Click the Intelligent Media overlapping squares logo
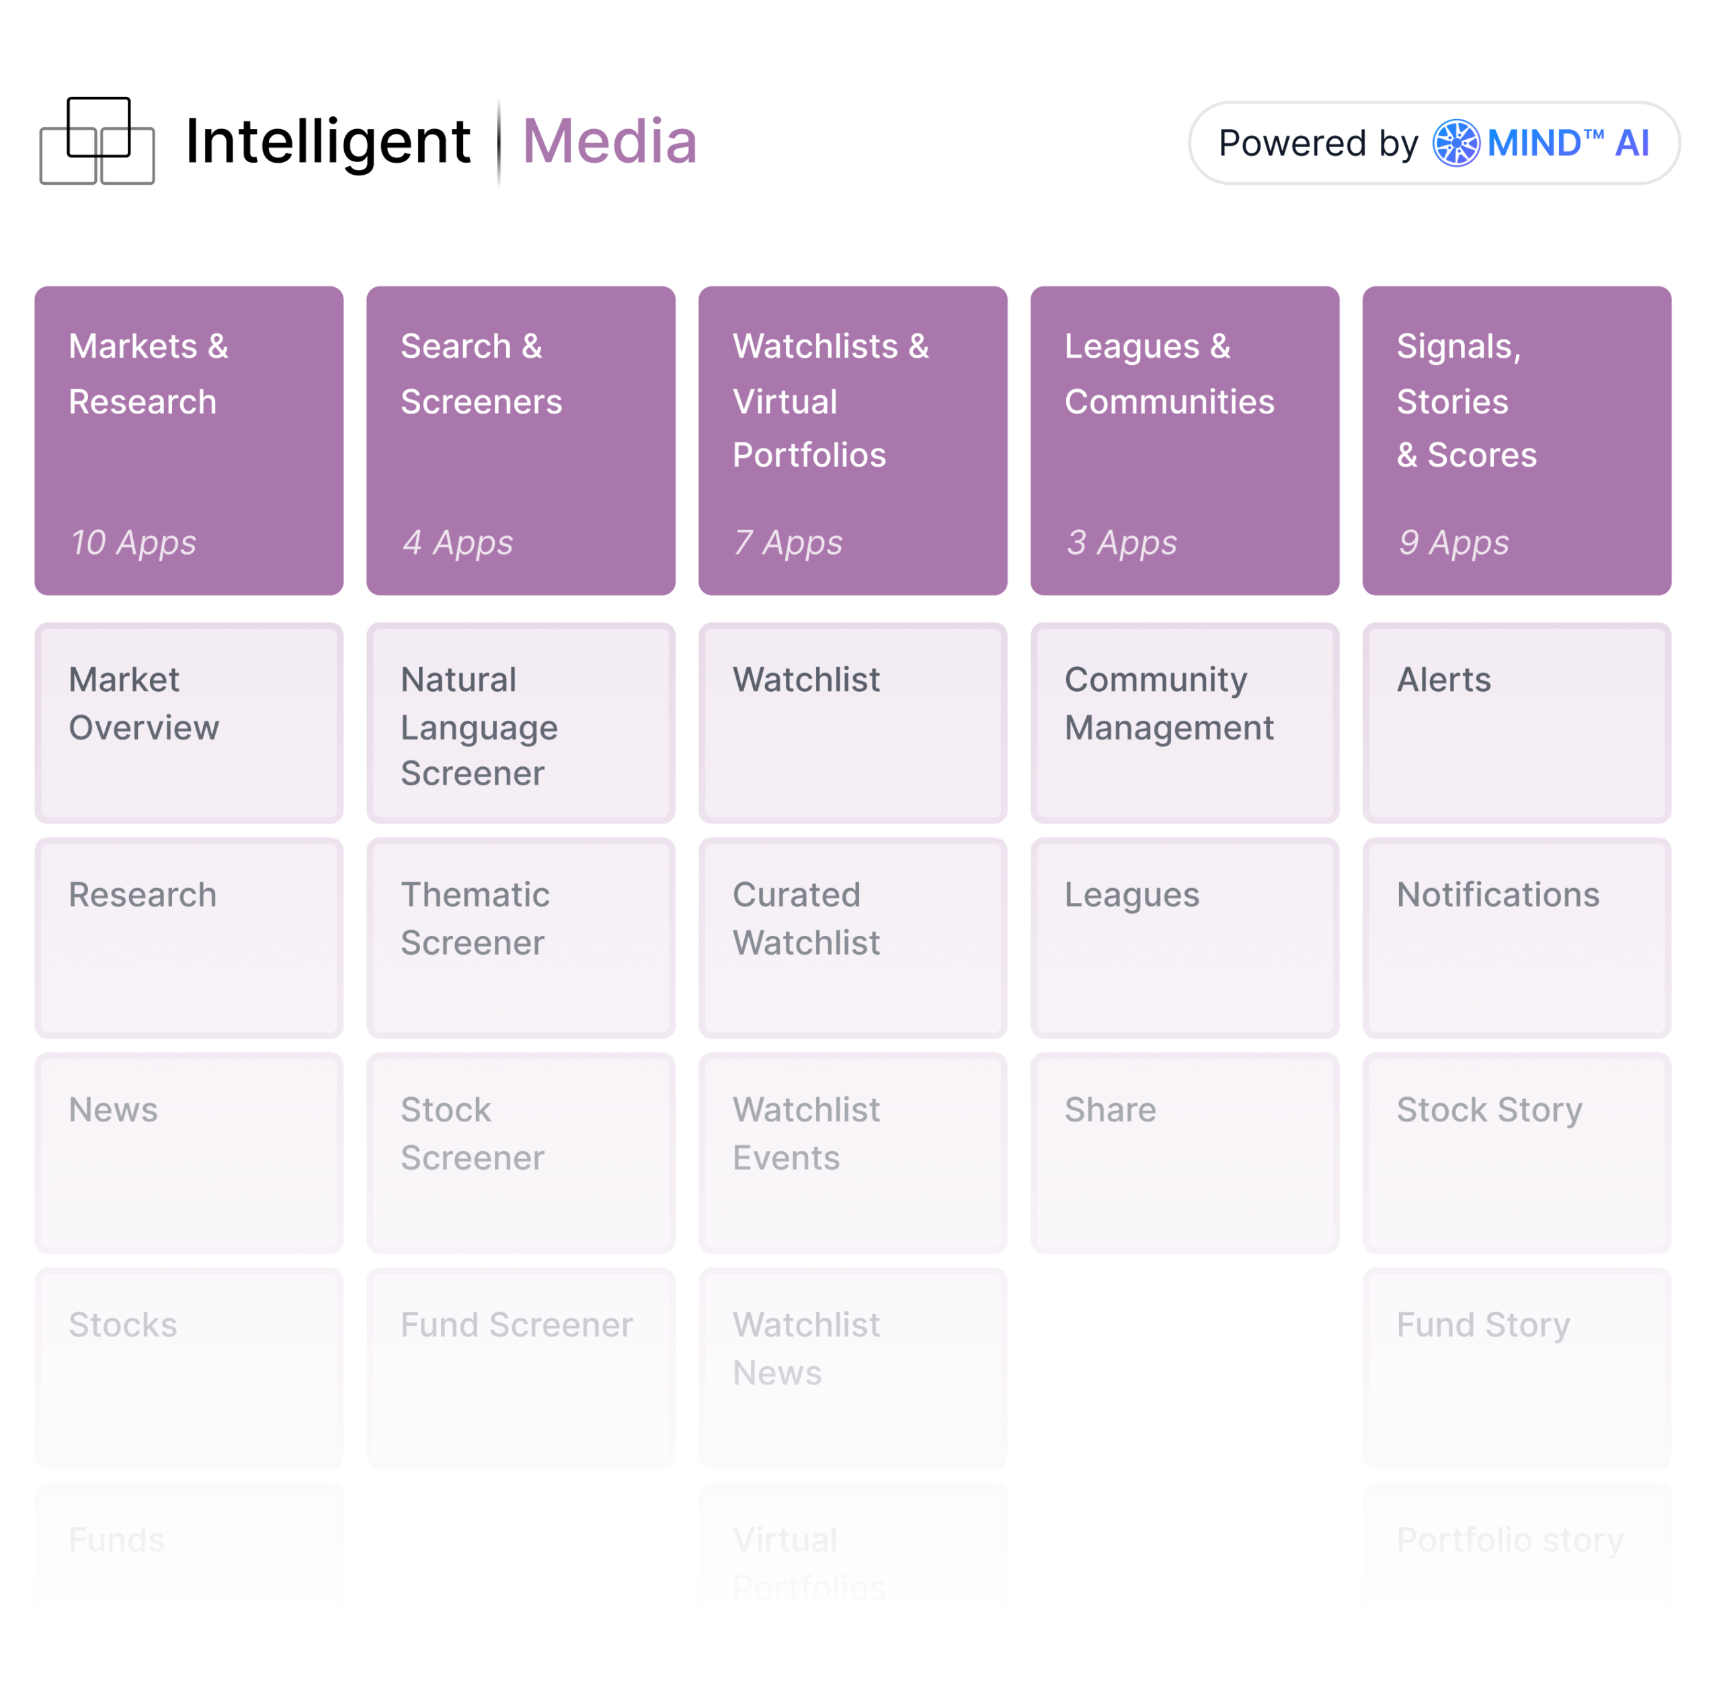The image size is (1721, 1703). click(97, 141)
